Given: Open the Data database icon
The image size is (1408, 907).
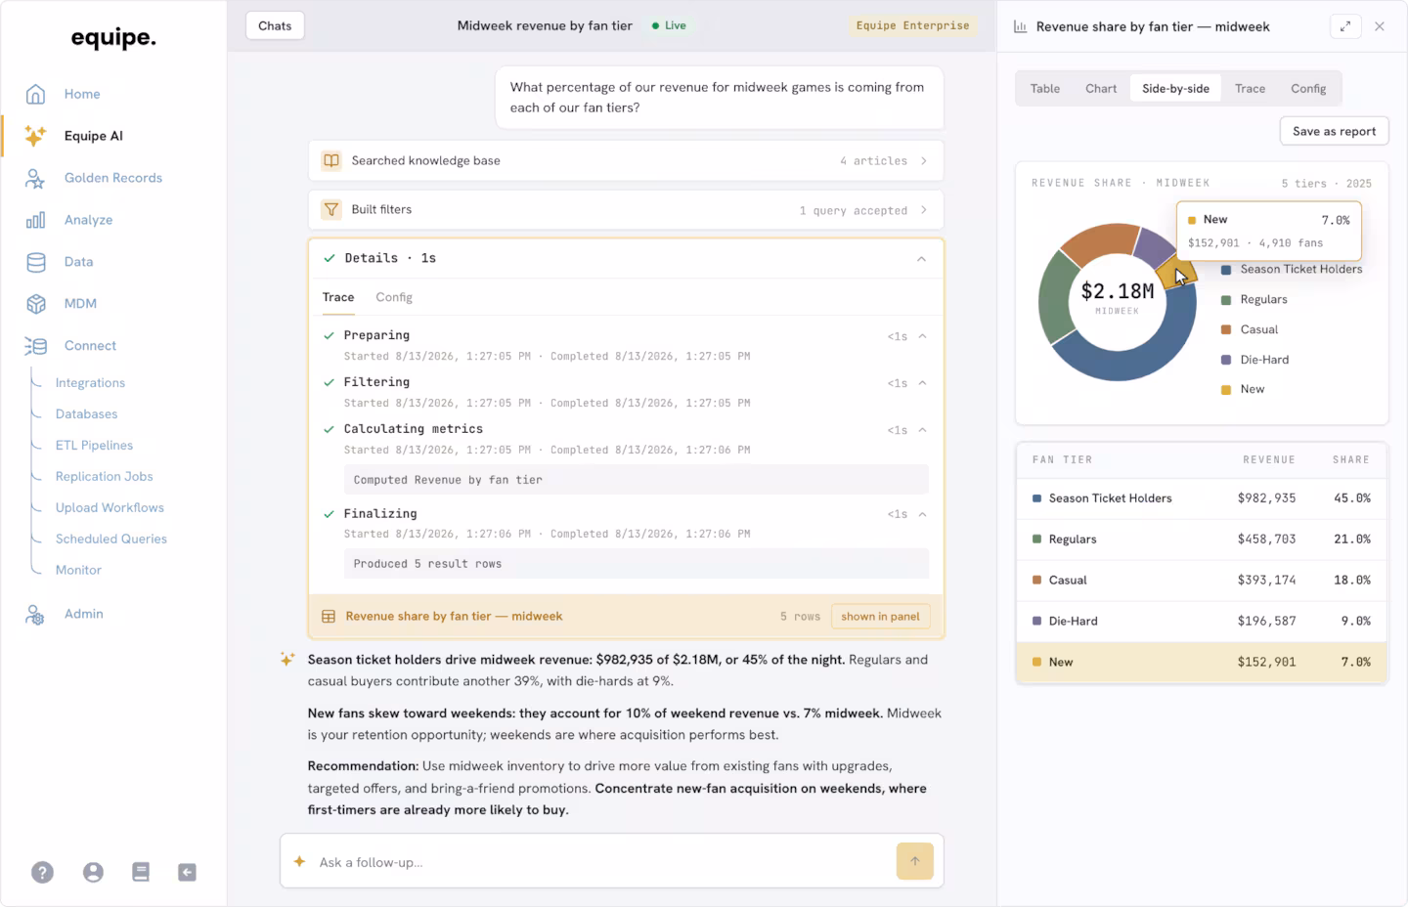Looking at the screenshot, I should click(35, 262).
